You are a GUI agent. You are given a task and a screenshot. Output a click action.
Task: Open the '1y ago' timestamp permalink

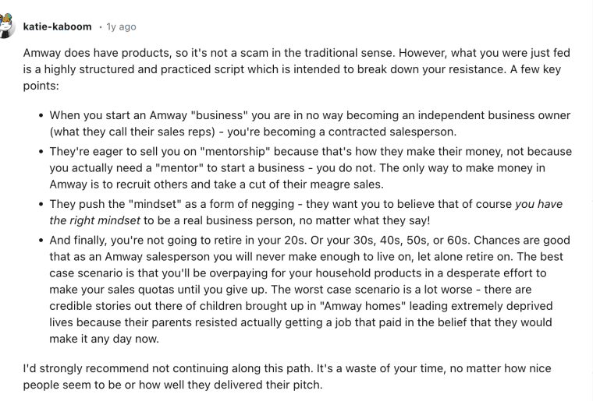121,26
